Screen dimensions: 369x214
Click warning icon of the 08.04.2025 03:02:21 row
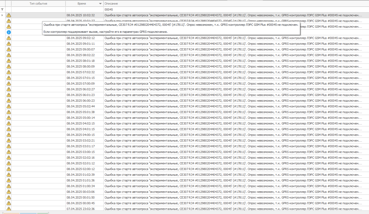tap(8, 140)
